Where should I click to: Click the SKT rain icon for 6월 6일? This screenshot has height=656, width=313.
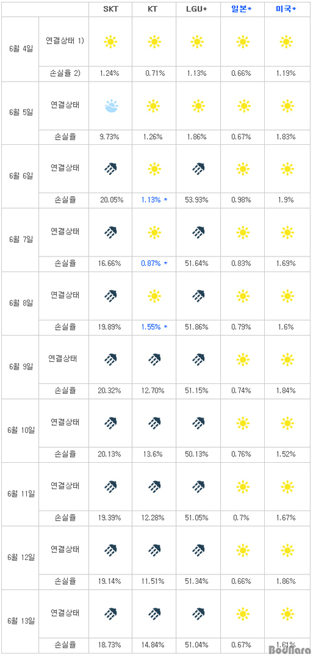click(x=110, y=169)
